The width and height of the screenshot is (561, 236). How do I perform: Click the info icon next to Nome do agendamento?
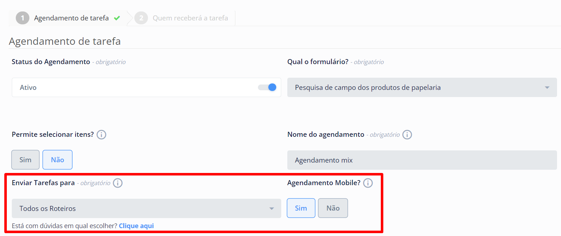pos(407,135)
